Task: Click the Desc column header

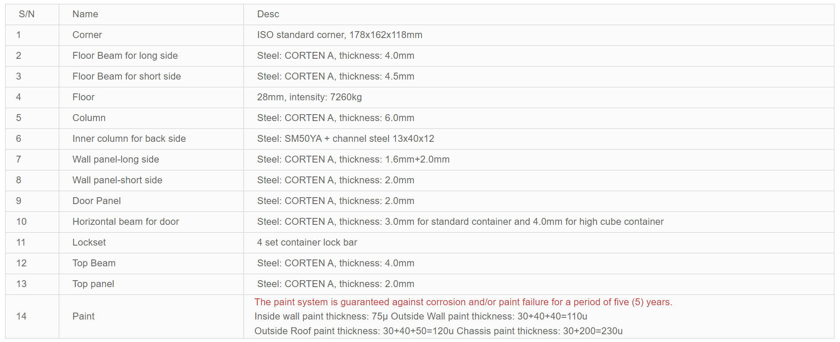Action: [x=268, y=14]
